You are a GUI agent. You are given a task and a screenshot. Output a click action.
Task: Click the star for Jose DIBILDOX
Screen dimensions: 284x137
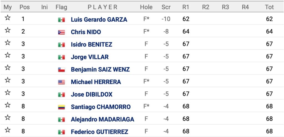[7, 93]
